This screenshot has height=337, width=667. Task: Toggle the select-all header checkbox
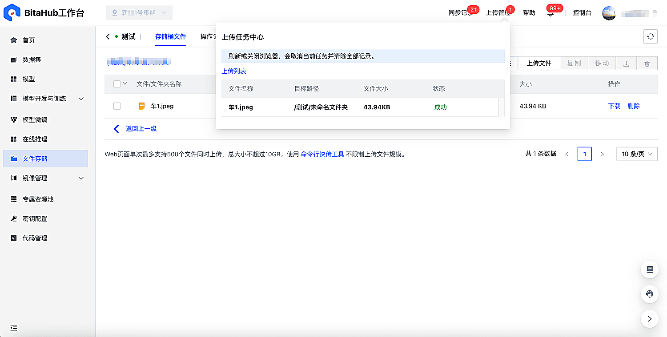click(117, 84)
